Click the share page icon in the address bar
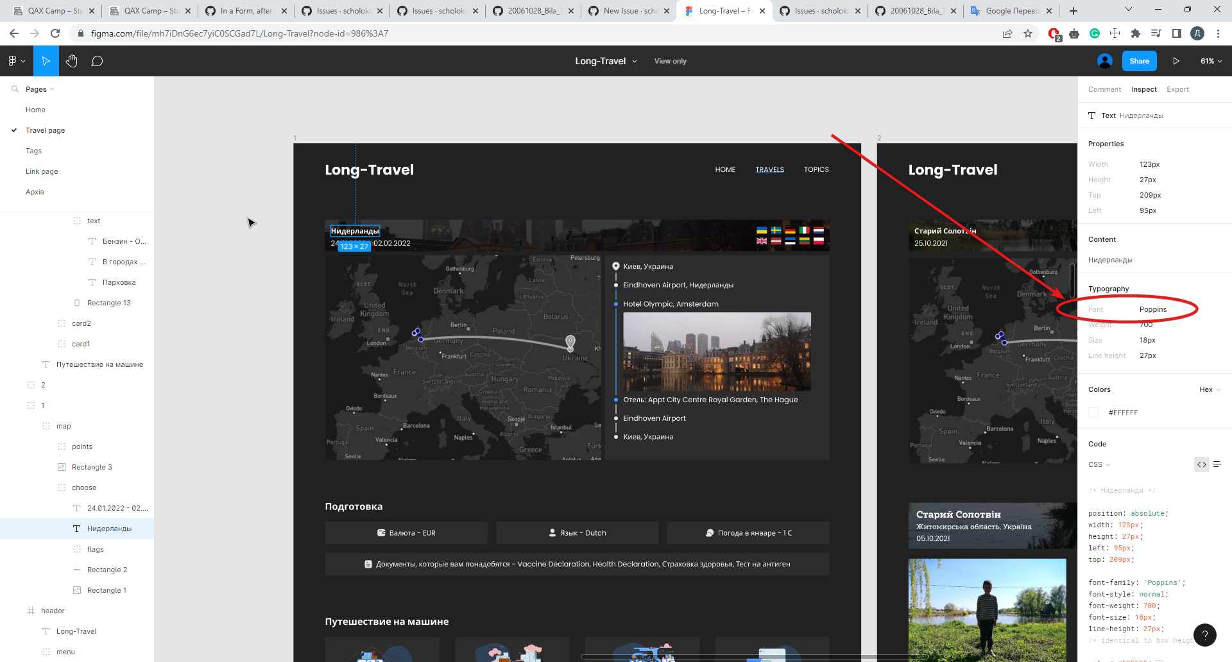The image size is (1232, 662). tap(1007, 33)
